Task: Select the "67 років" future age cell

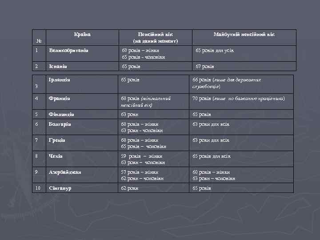Action: click(x=206, y=66)
